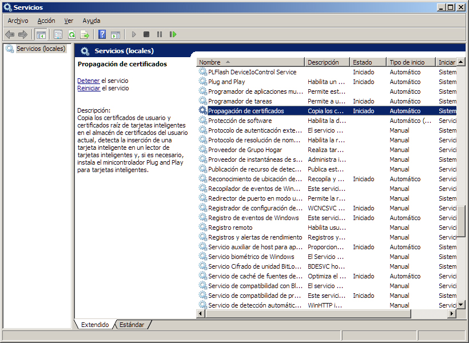Screen dimensions: 469x343
Task: Click the Export list toolbar icon
Action: click(x=85, y=35)
